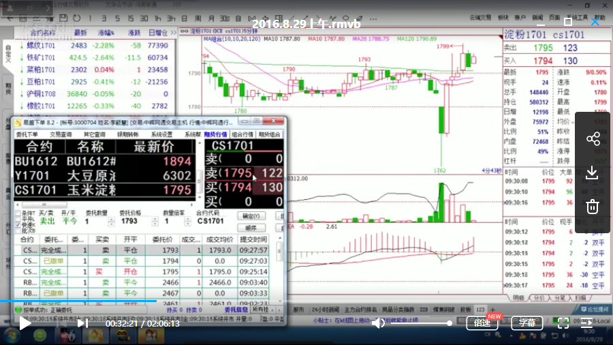The image size is (613, 345).
Task: Select the 1h chart period
Action: pos(157,18)
